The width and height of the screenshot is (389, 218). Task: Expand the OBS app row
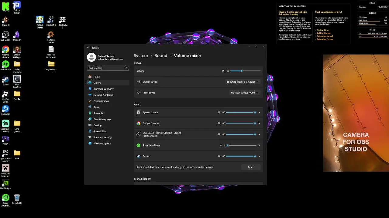pos(259,134)
